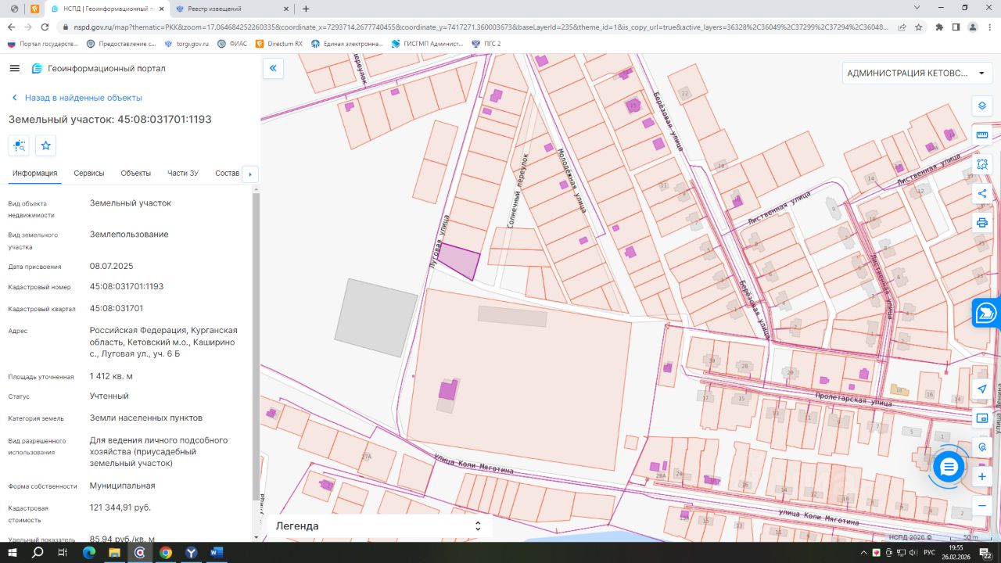Share the map via share icon
Viewport: 1001px width, 563px height.
click(982, 194)
